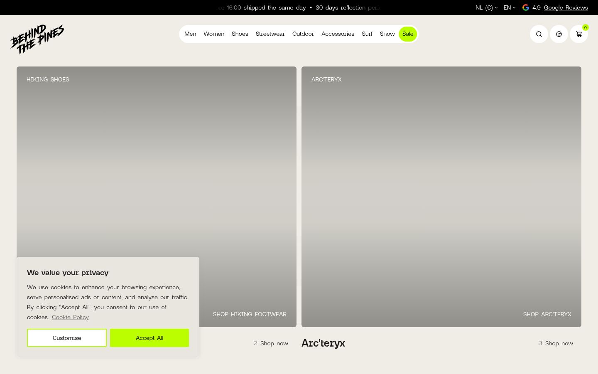
Task: Go to the Sale section
Action: point(408,34)
